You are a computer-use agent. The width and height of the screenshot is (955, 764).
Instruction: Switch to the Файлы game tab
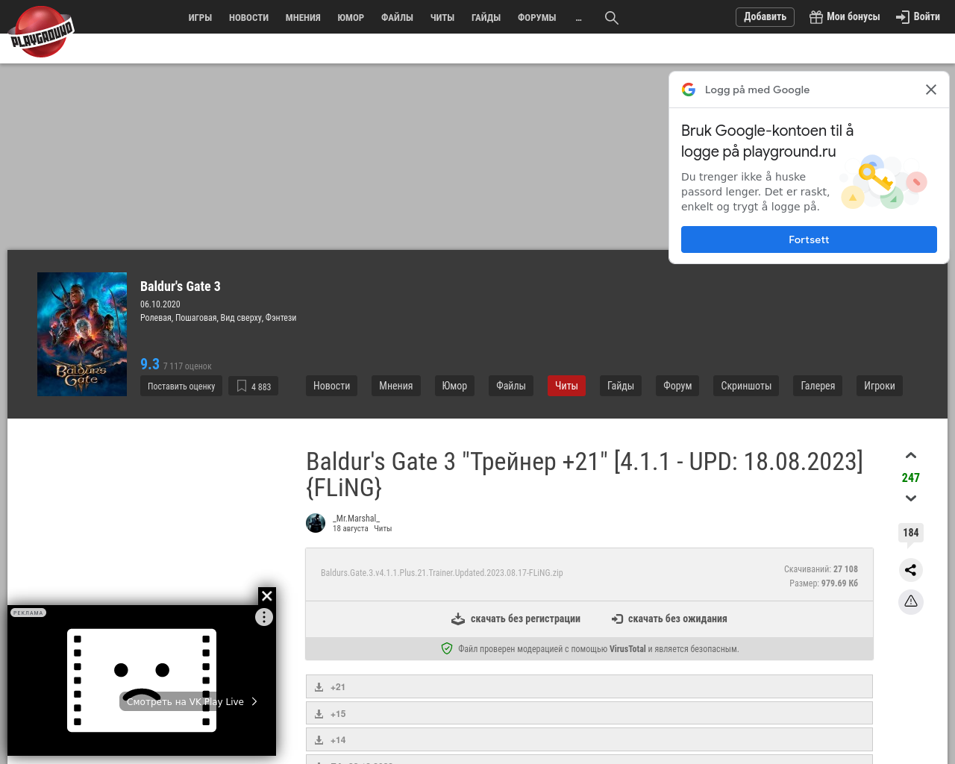pos(511,386)
